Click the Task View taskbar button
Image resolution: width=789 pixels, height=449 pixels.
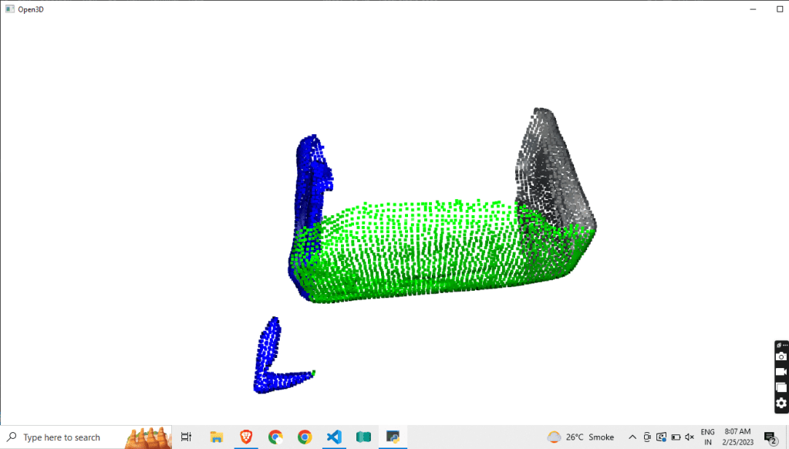(x=186, y=437)
